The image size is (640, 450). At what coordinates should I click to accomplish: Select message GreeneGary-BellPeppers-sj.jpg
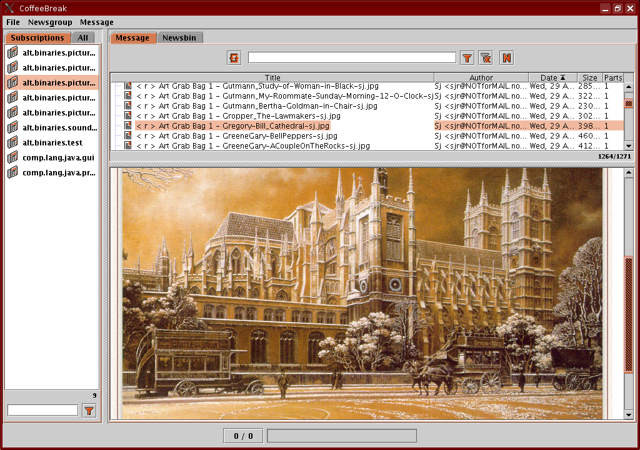click(x=237, y=135)
